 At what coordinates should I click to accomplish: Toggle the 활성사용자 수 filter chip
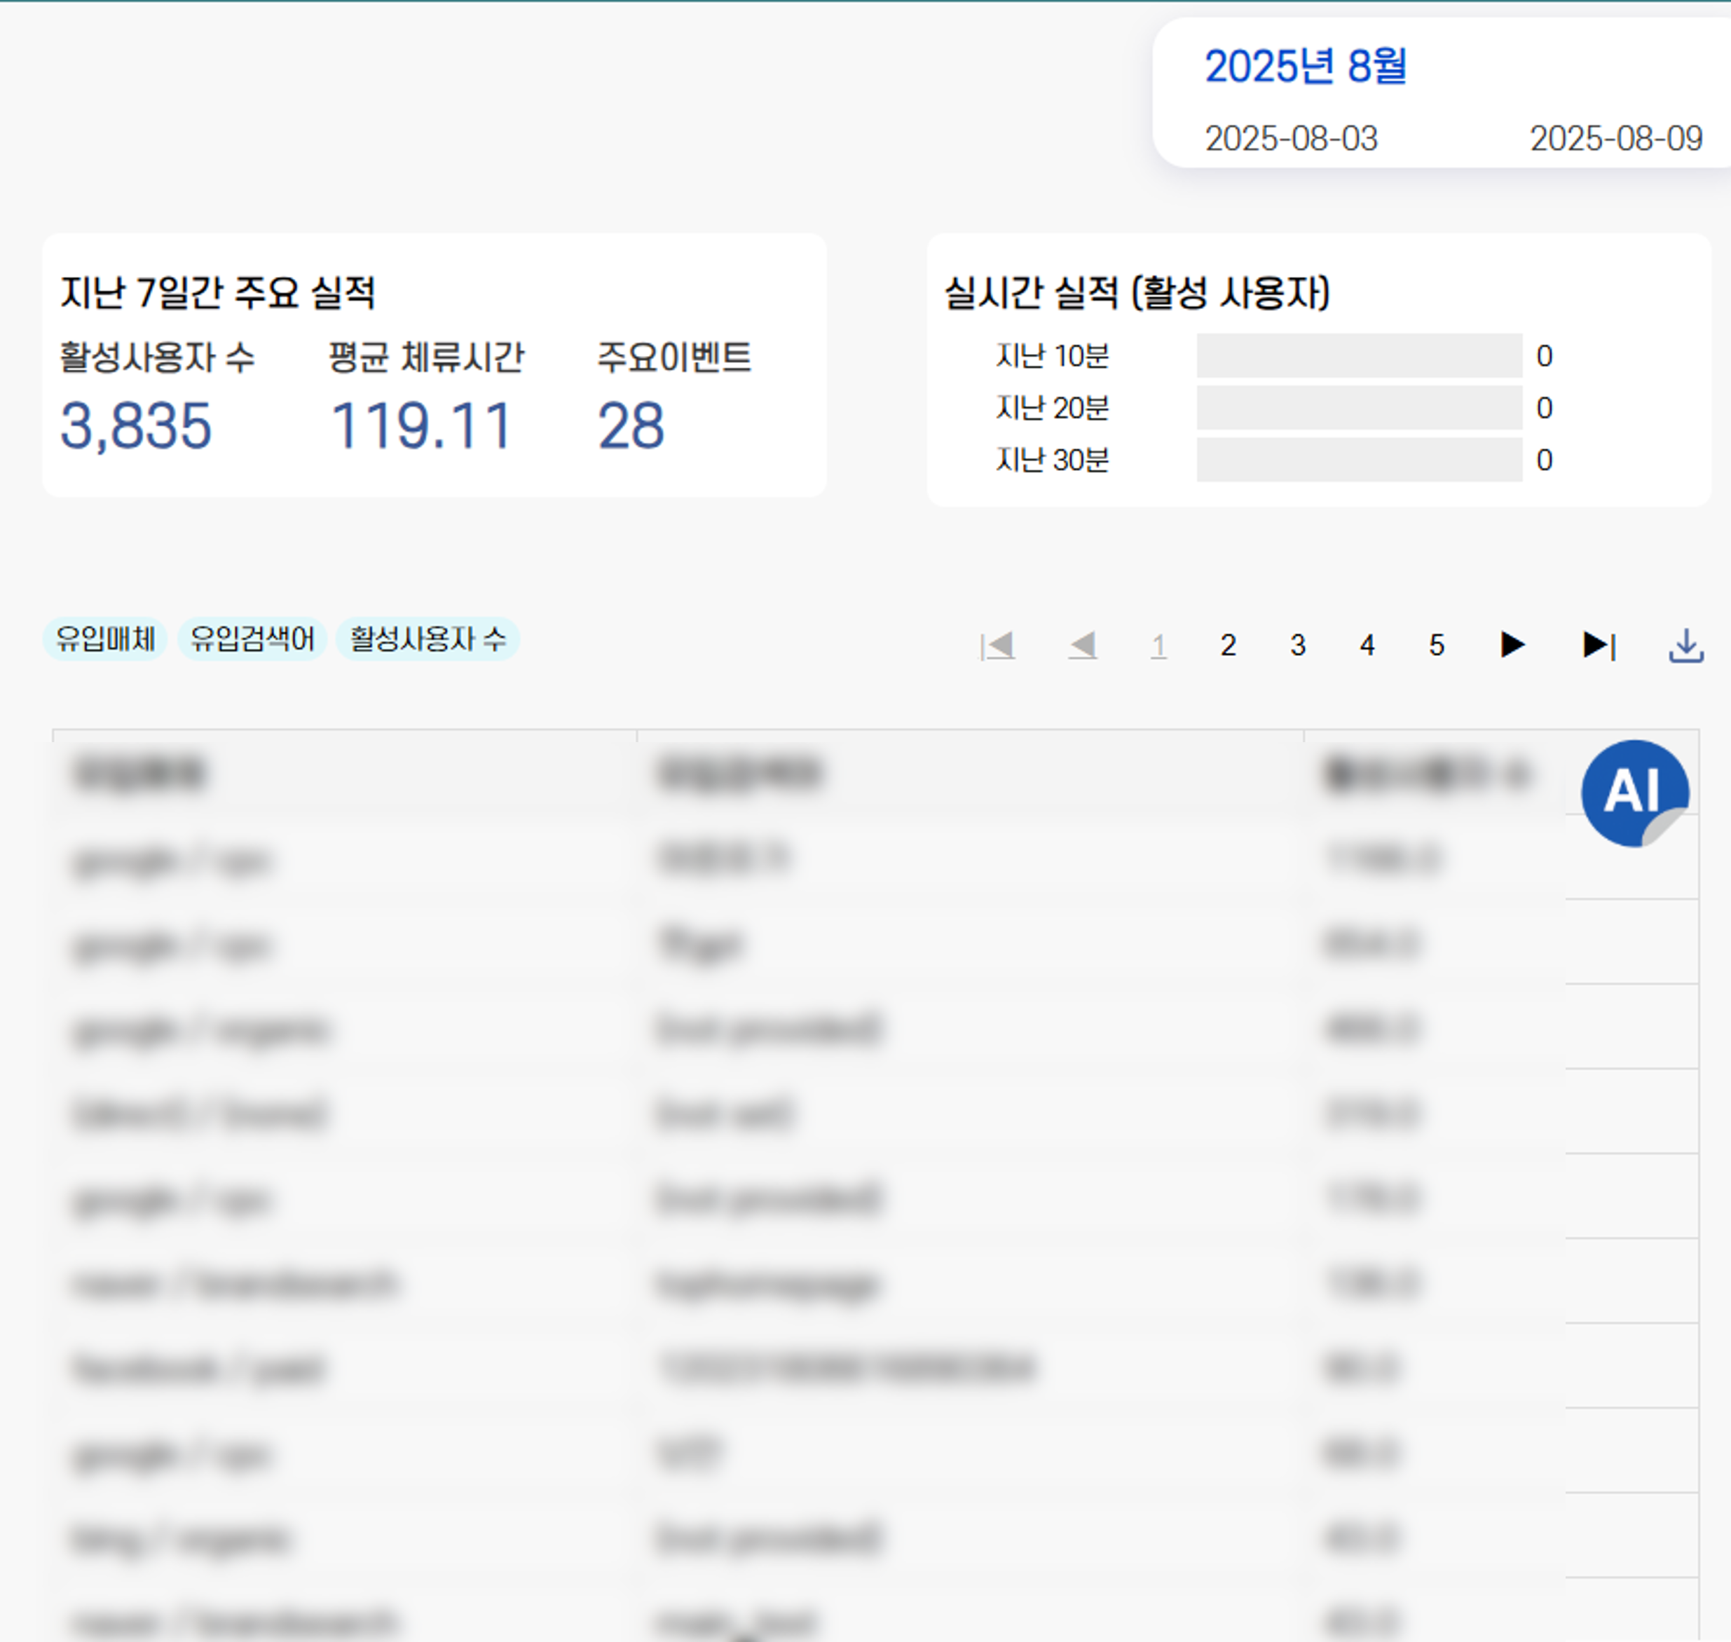[x=428, y=640]
